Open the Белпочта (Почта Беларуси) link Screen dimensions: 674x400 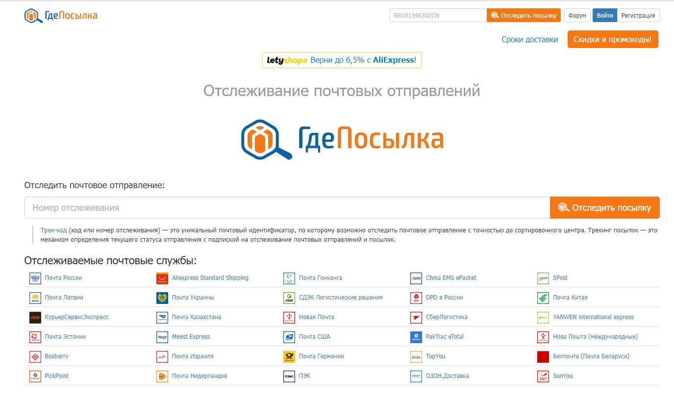(591, 356)
